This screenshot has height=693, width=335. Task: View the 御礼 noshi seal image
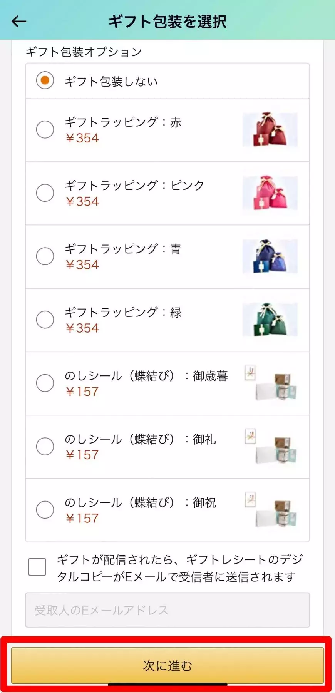[x=271, y=447]
